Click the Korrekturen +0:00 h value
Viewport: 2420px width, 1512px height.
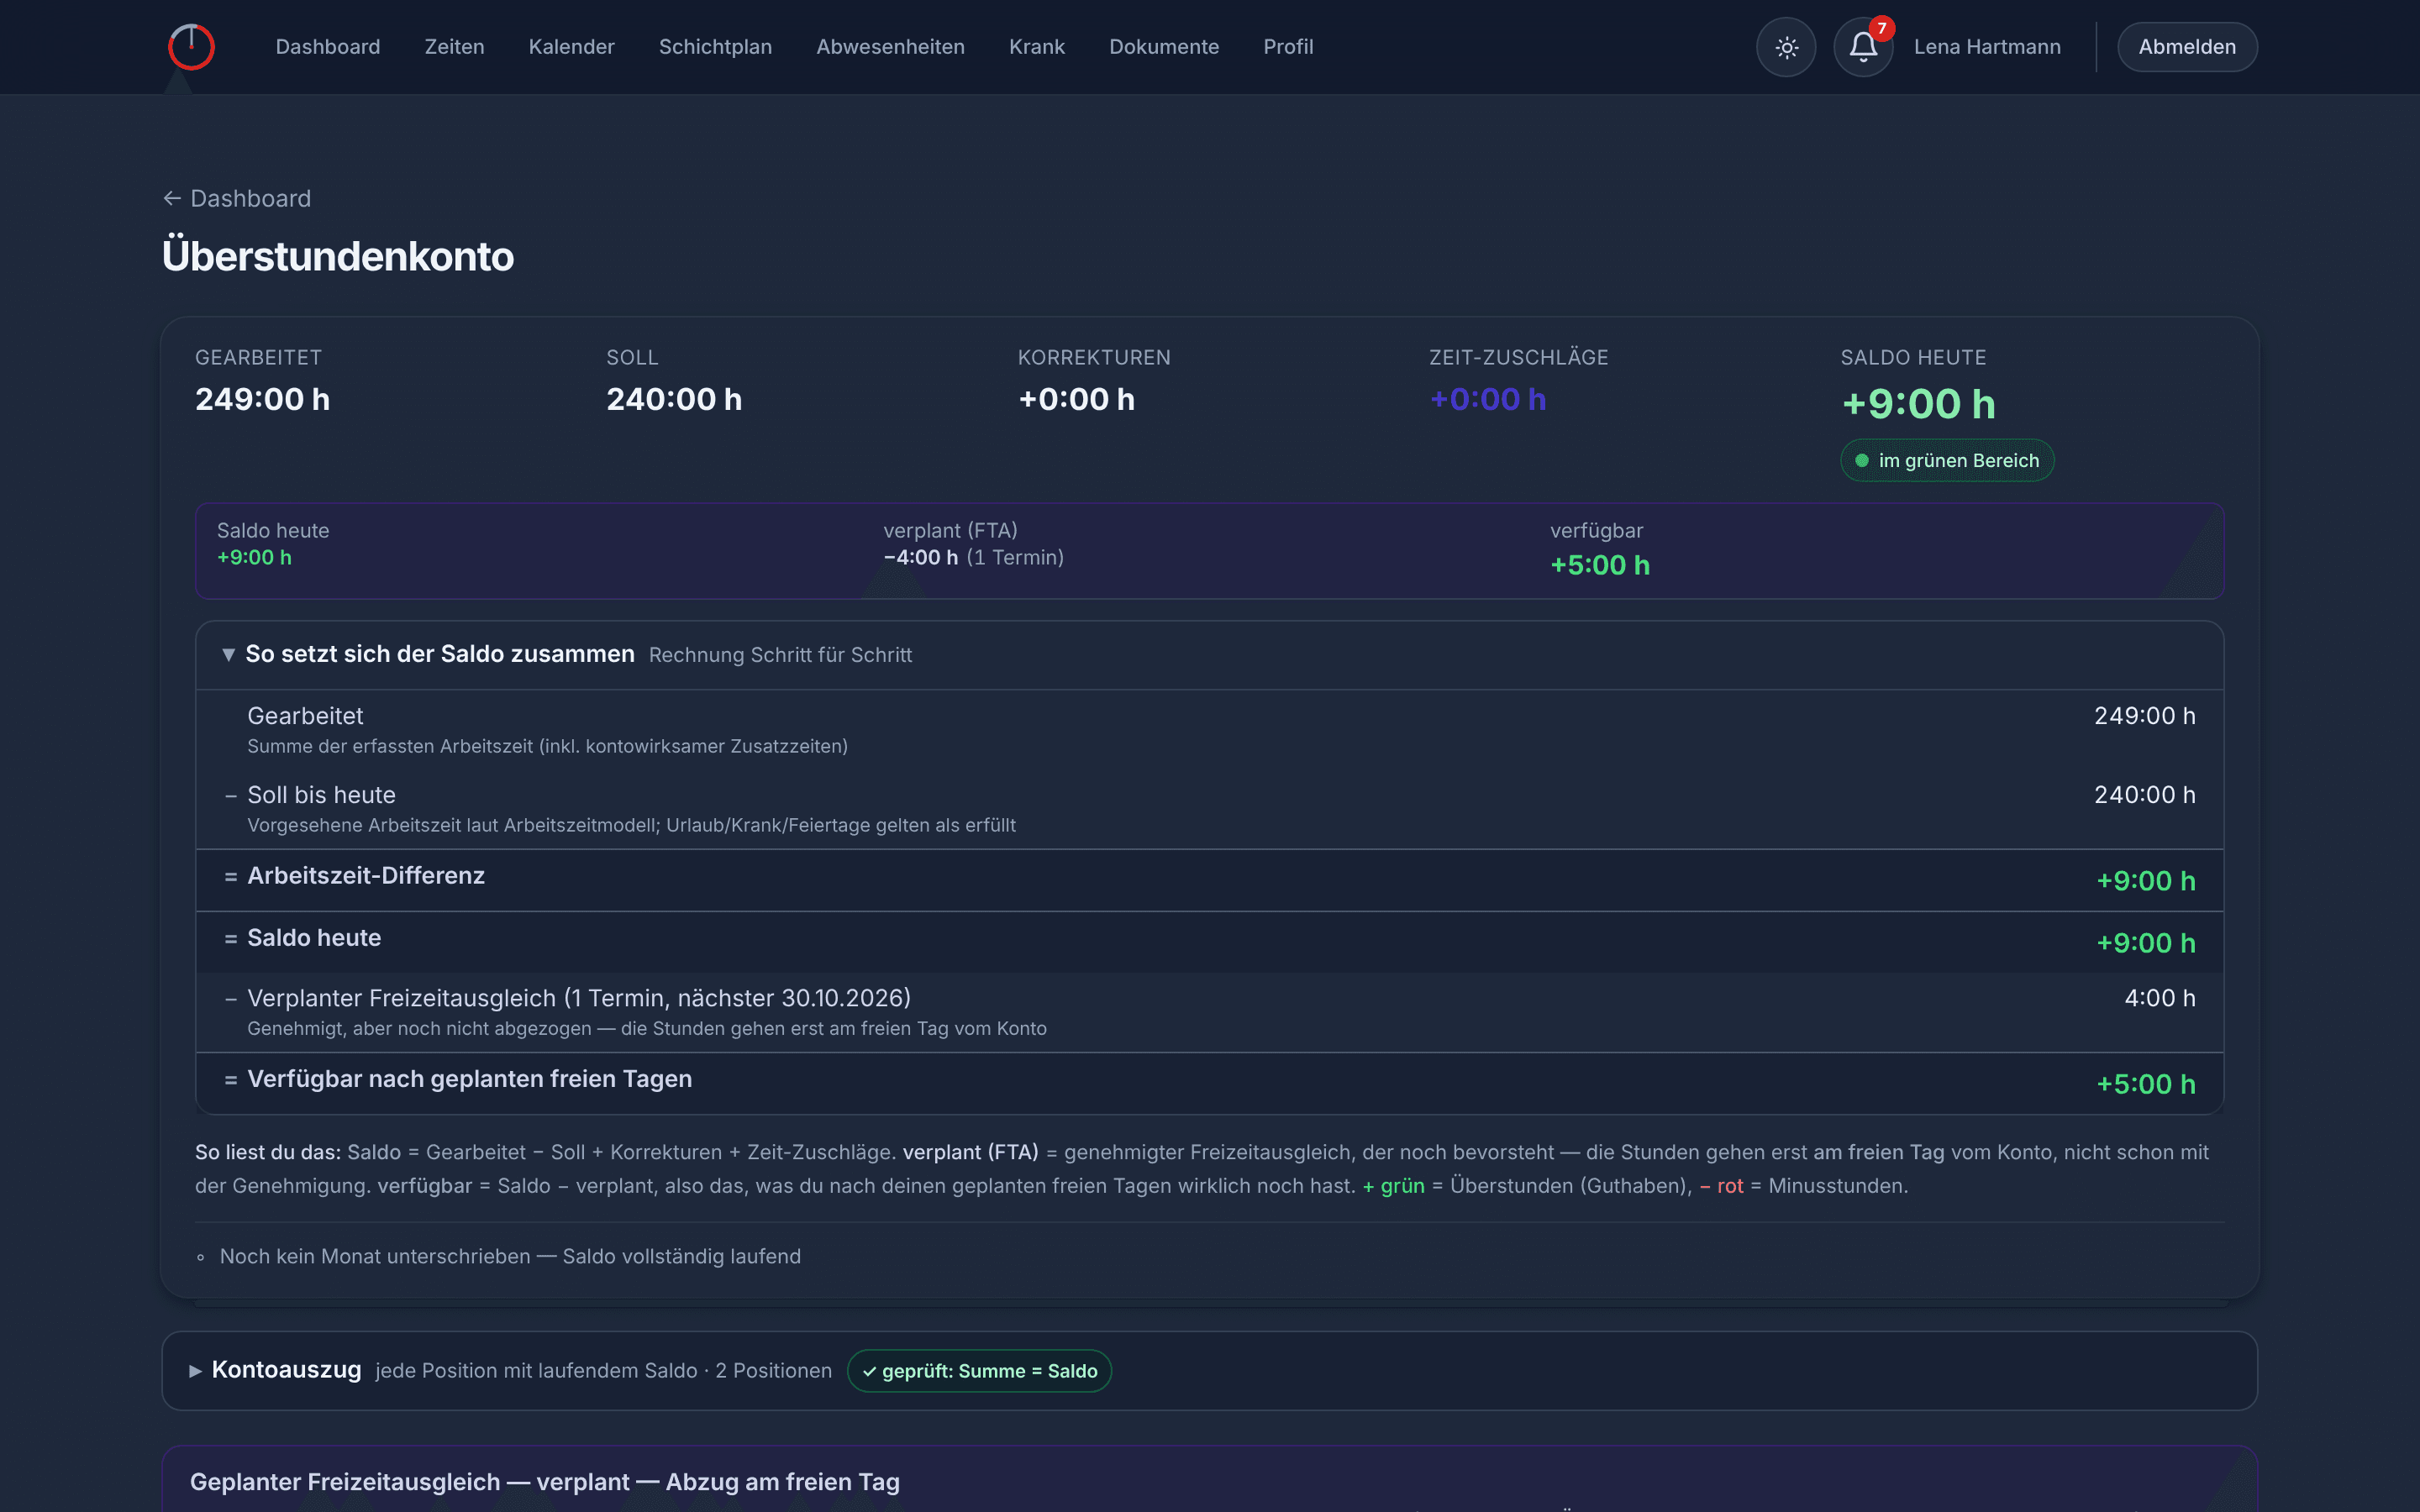point(1076,399)
